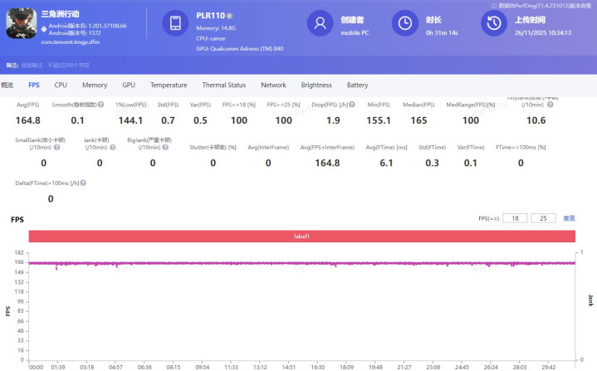Click the duration clock icon

(404, 24)
